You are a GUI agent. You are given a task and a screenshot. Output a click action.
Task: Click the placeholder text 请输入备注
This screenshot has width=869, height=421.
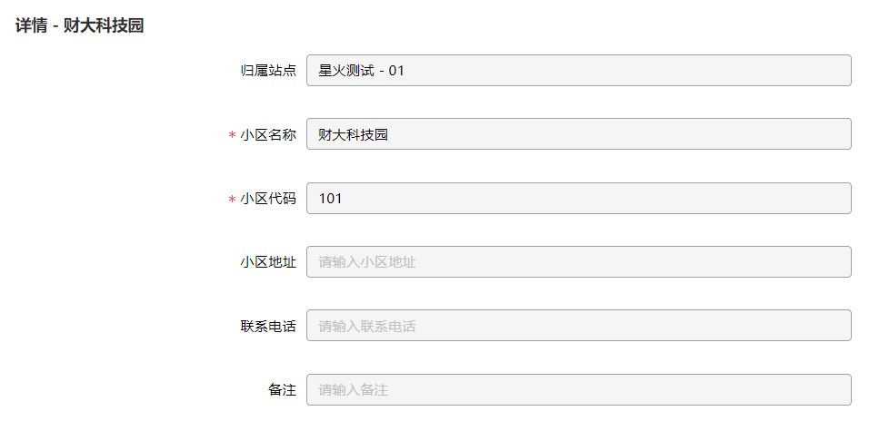pyautogui.click(x=353, y=390)
